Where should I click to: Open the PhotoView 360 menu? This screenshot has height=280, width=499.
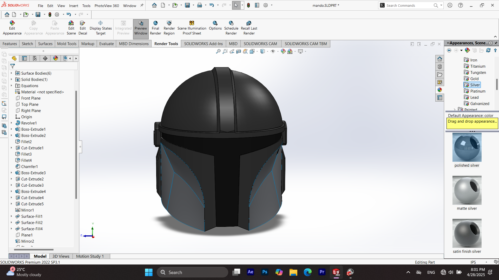107,6
